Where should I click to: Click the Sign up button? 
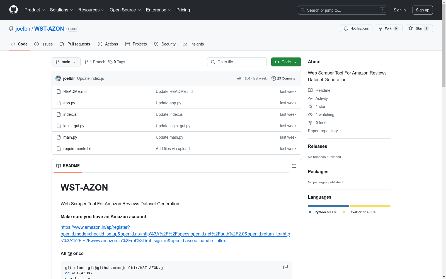click(x=423, y=10)
